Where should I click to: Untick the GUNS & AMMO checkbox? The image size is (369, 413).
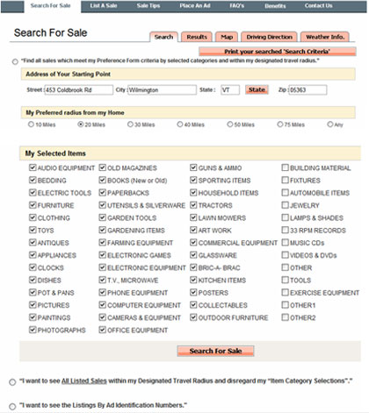pyautogui.click(x=193, y=167)
